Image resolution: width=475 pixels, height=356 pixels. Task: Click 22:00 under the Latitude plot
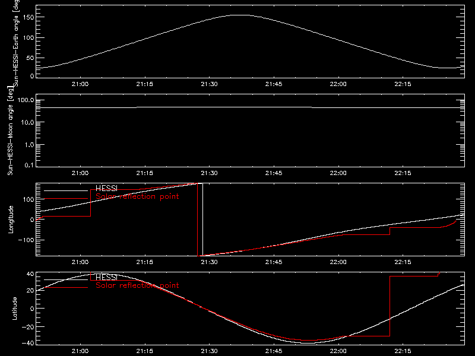(x=338, y=351)
